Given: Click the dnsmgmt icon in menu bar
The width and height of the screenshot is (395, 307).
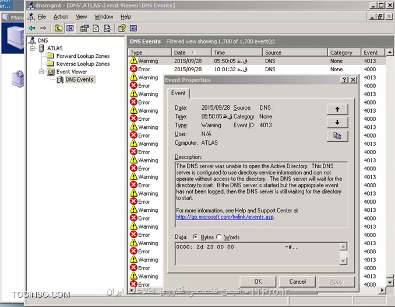Looking at the screenshot, I should pyautogui.click(x=31, y=17).
